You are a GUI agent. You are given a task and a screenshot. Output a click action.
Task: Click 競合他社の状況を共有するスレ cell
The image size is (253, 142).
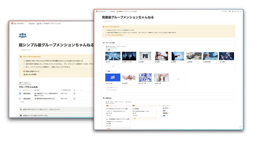pyautogui.click(x=46, y=99)
